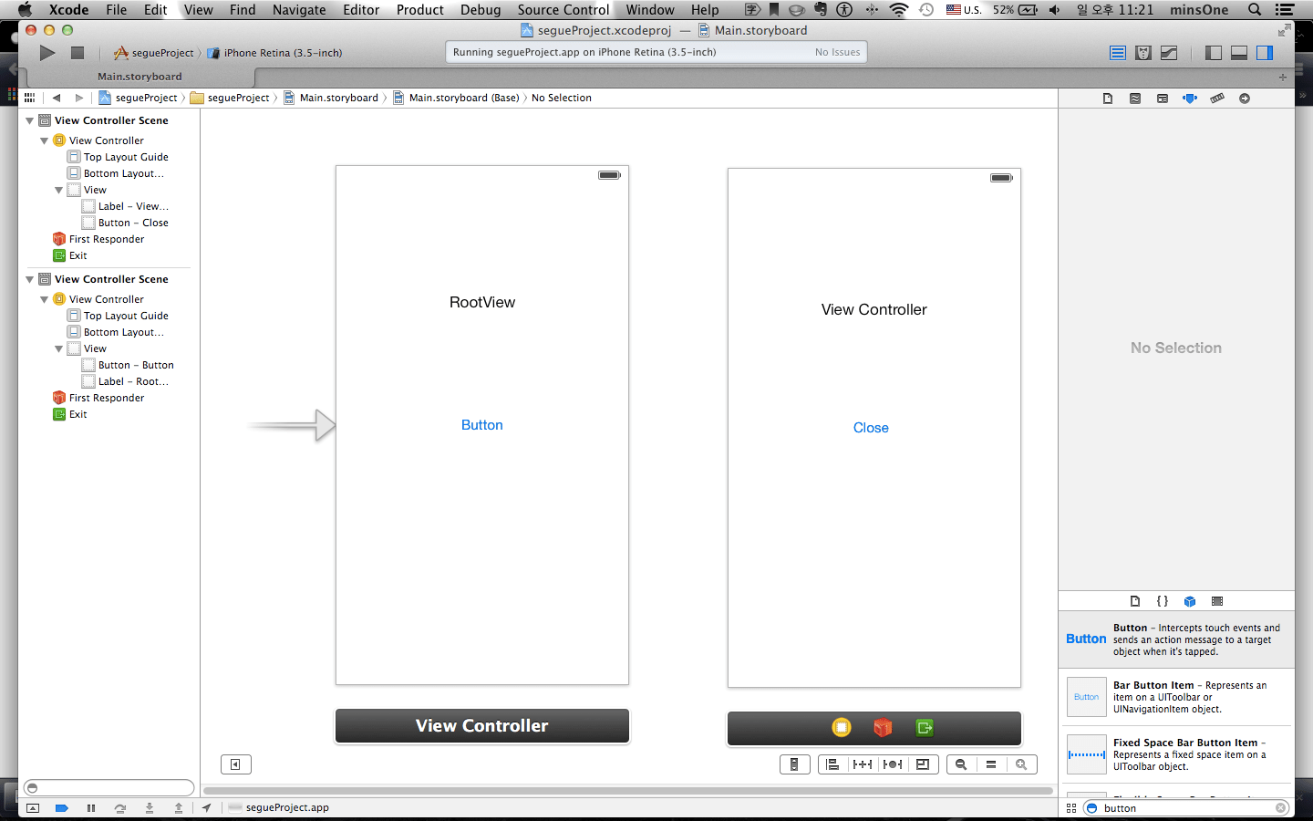Collapse the View node containing Button - Close
The width and height of the screenshot is (1313, 821).
(x=58, y=190)
